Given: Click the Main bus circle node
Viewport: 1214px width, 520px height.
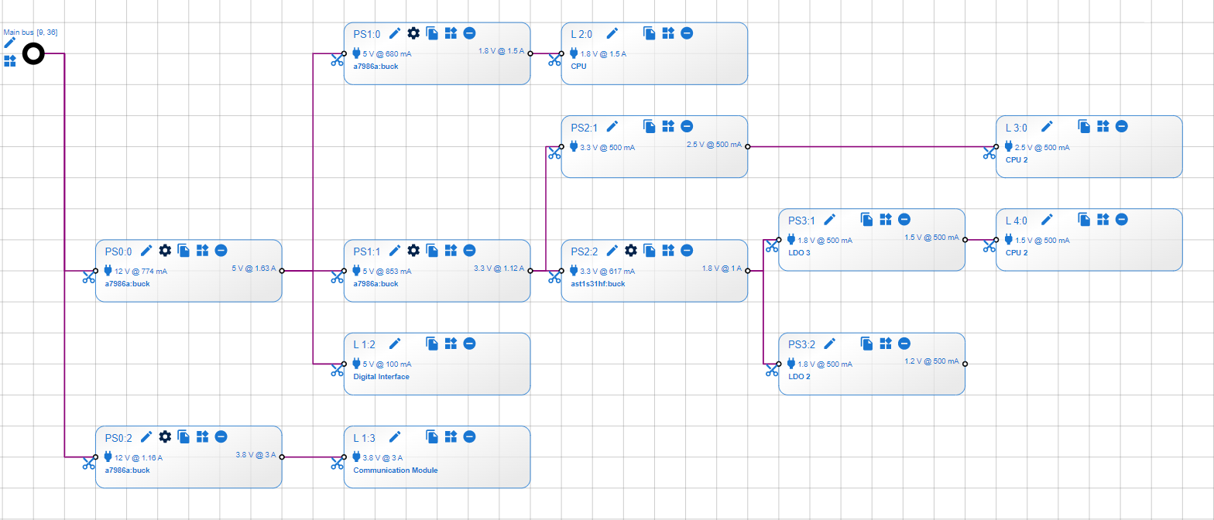Looking at the screenshot, I should [x=33, y=54].
